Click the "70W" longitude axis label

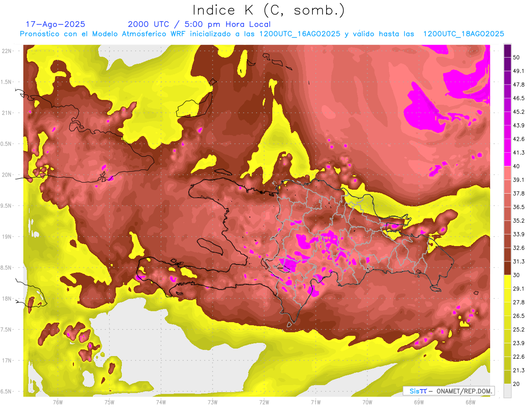coord(367,402)
